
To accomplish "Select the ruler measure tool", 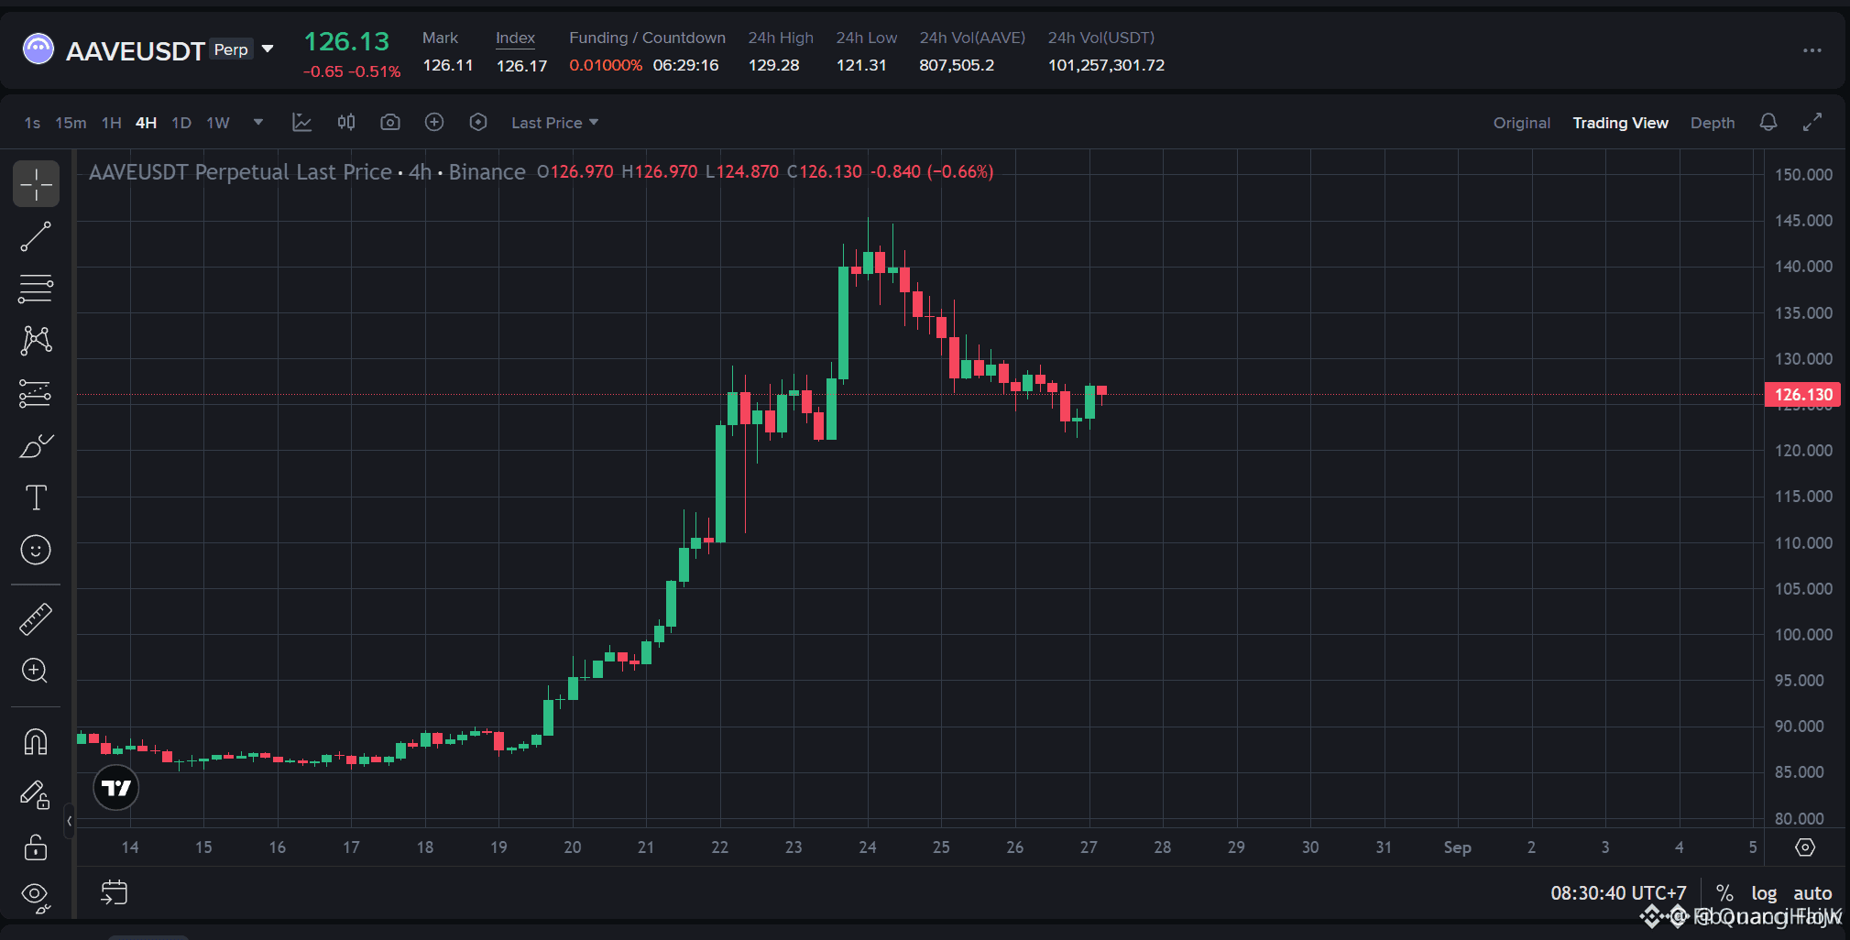I will pos(36,619).
